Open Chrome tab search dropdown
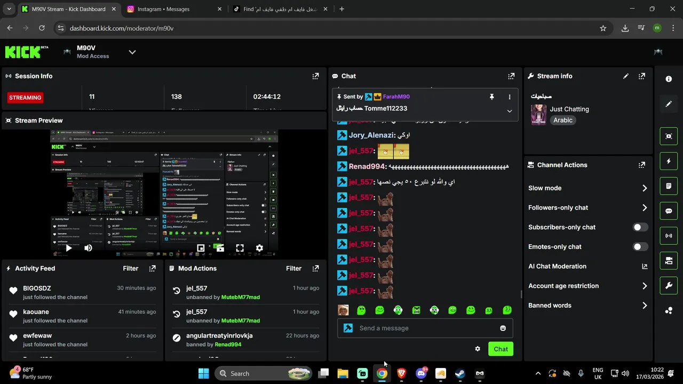This screenshot has width=683, height=384. (9, 9)
